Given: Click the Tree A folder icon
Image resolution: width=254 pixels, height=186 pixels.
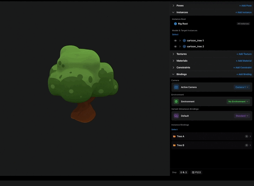Looking at the screenshot, I should pos(174,137).
